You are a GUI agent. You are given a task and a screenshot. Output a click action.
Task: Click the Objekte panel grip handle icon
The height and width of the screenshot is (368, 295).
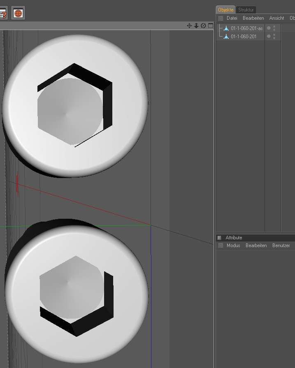(x=221, y=18)
